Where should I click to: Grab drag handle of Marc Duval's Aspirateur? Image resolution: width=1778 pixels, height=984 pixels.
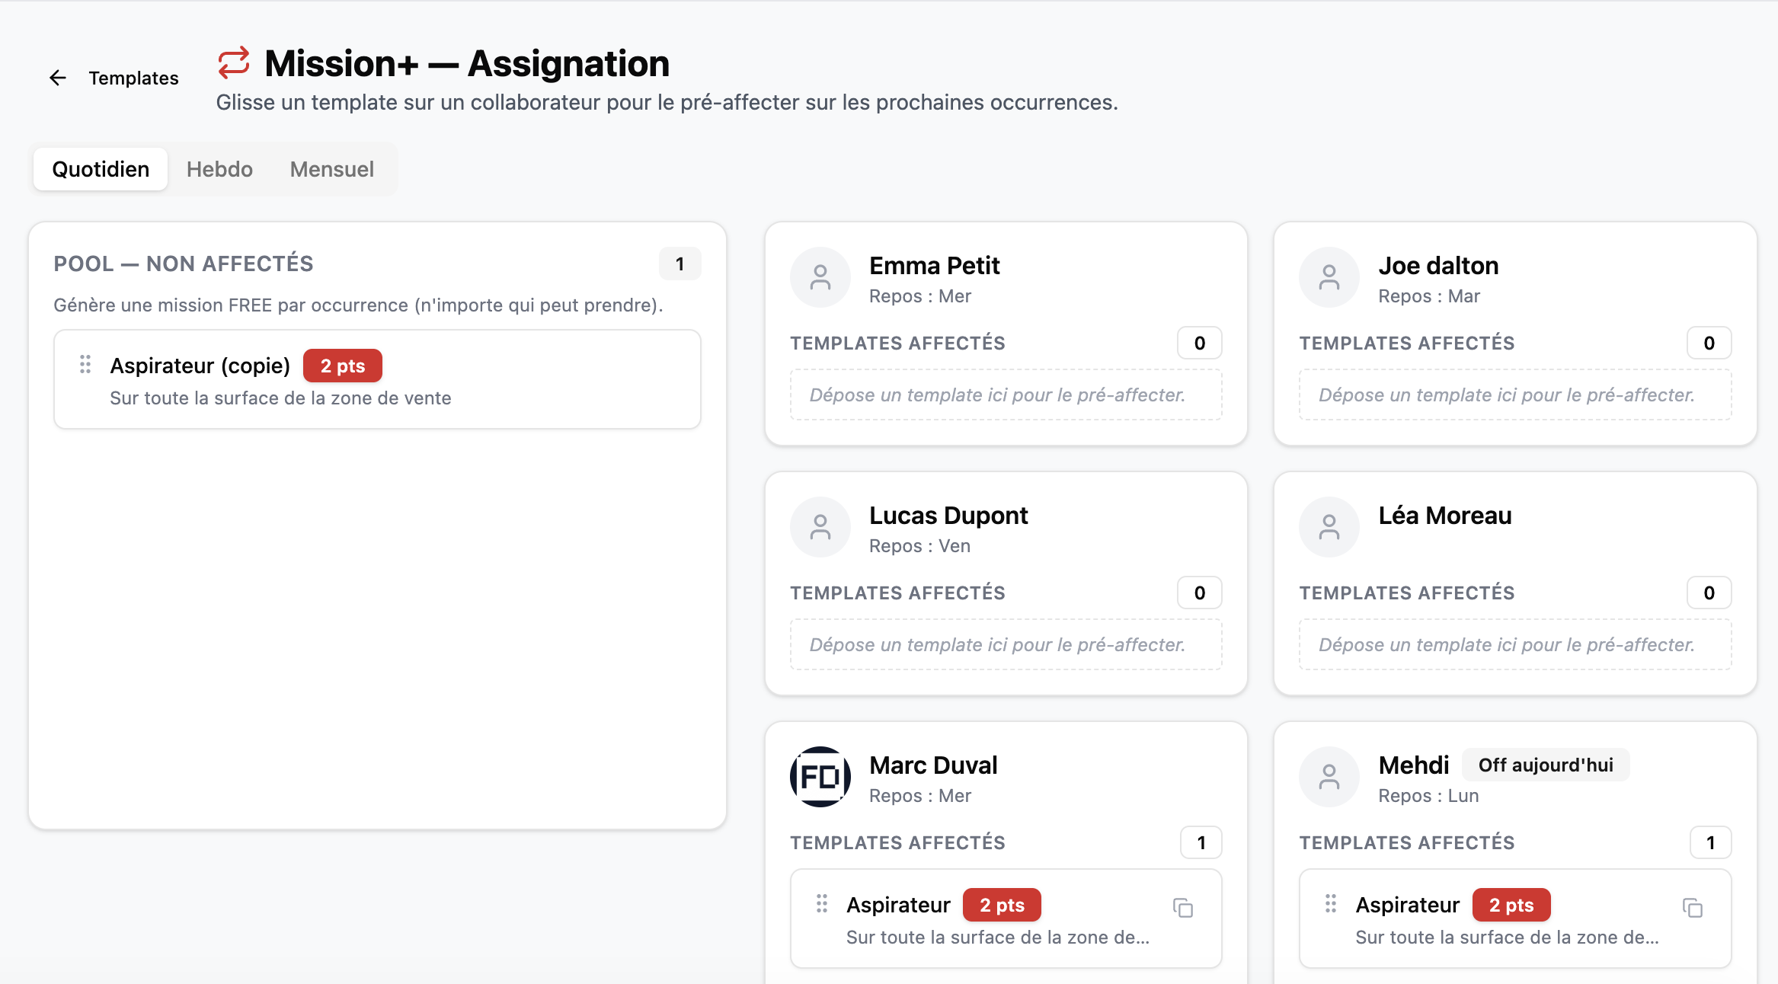click(822, 904)
